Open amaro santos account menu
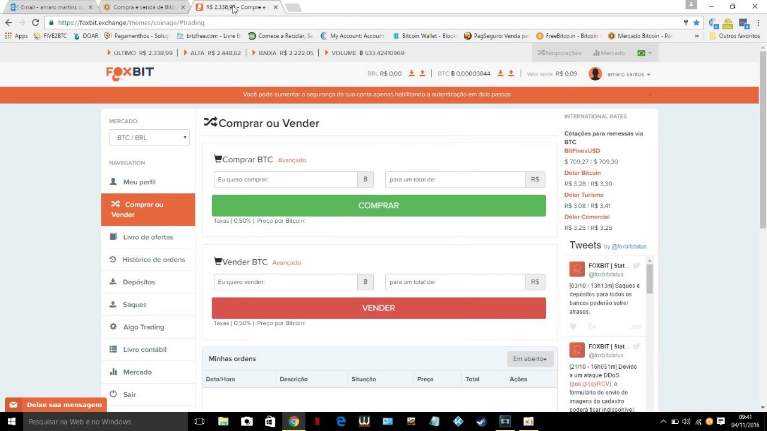 (x=629, y=74)
